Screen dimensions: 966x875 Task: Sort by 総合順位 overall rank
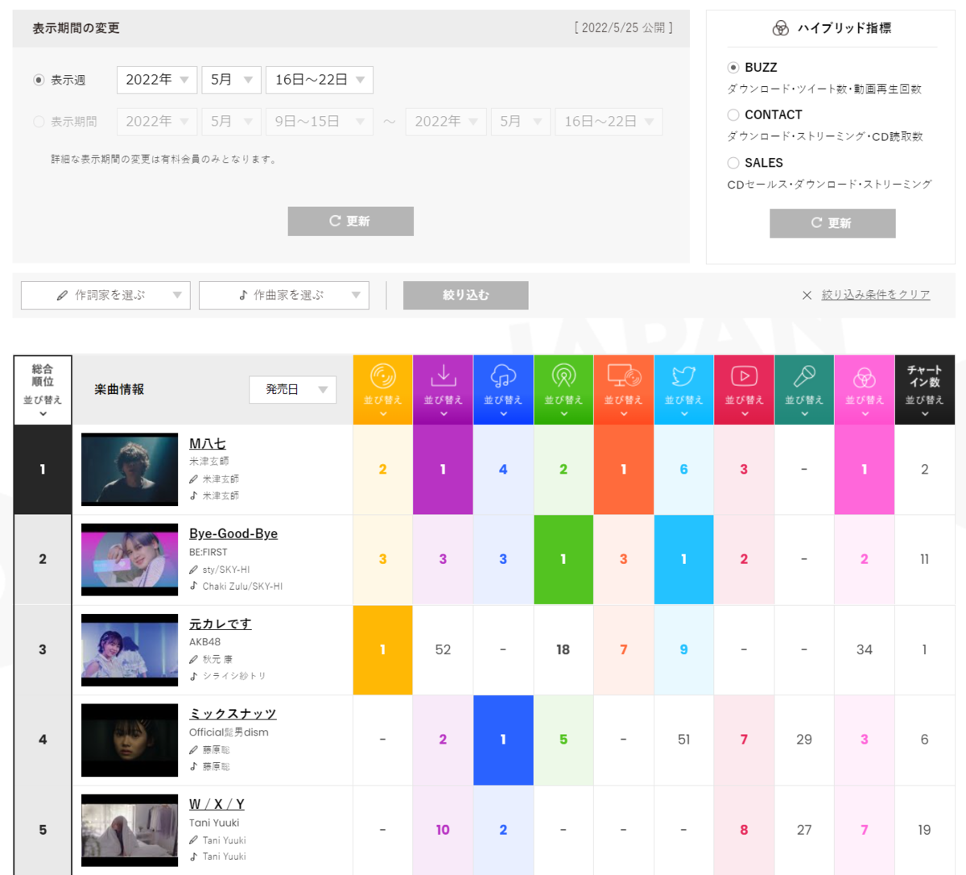43,390
